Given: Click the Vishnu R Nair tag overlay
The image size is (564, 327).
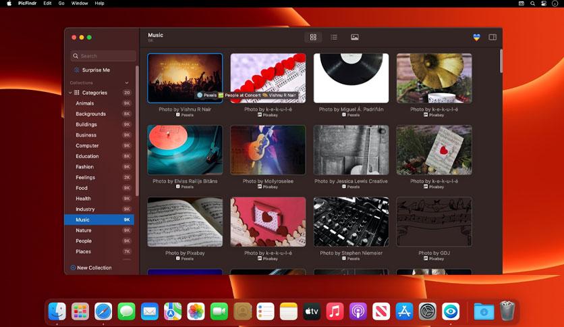Looking at the screenshot, I should pyautogui.click(x=279, y=95).
